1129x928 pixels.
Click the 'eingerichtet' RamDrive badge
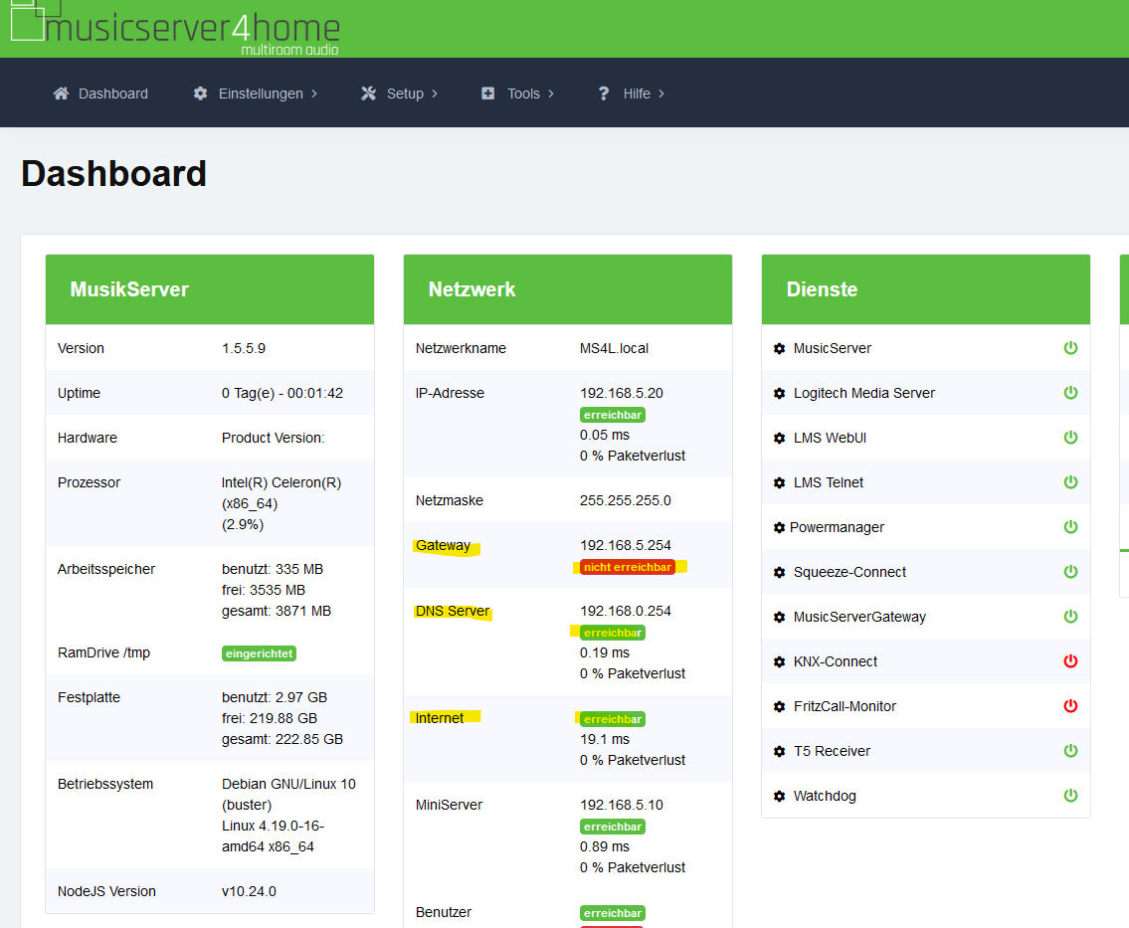[260, 653]
